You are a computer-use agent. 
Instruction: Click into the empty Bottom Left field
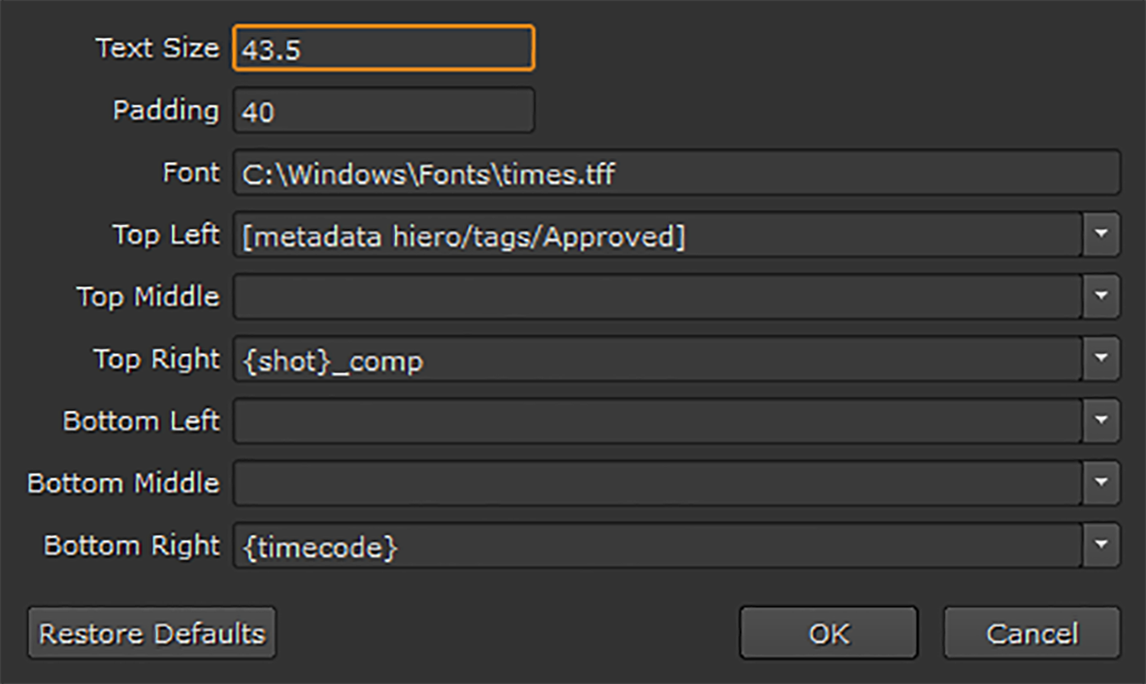(x=657, y=421)
